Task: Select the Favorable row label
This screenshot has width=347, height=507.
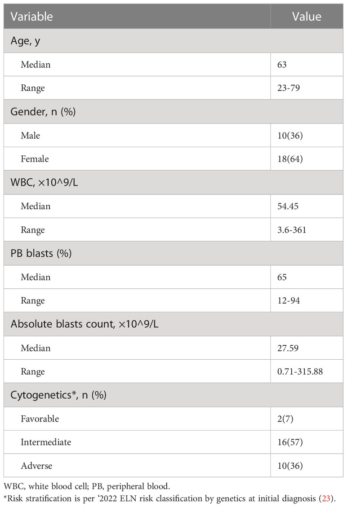Action: coord(40,419)
